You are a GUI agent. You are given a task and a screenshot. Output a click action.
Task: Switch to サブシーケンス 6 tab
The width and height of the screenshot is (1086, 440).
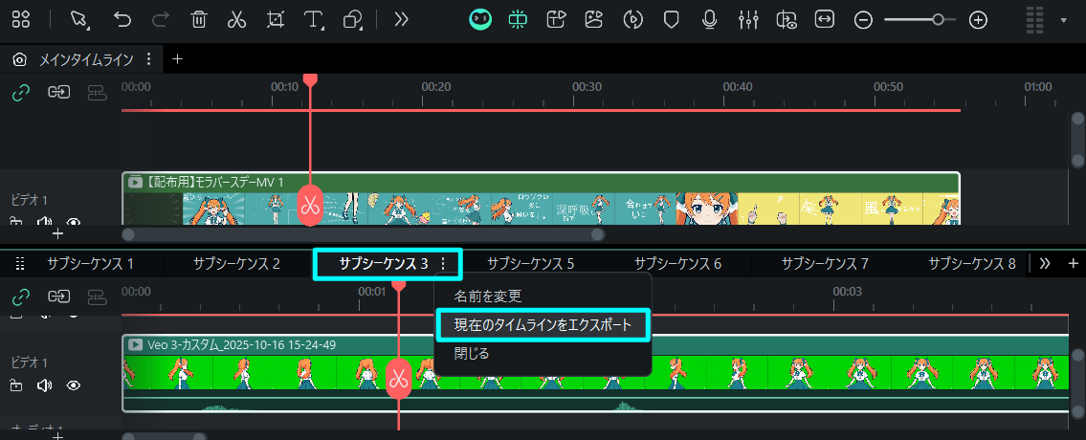point(678,263)
